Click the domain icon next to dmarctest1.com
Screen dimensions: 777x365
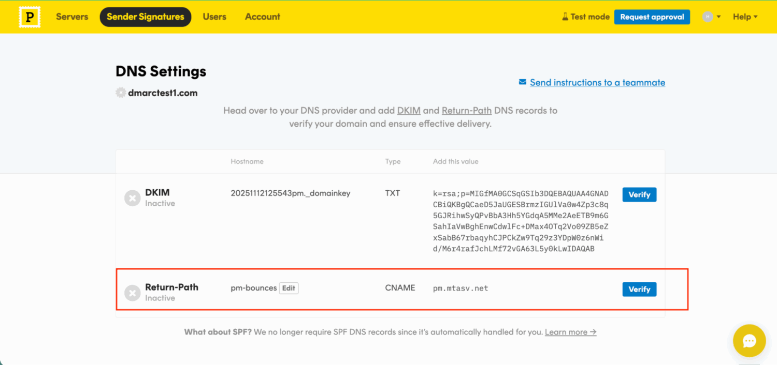[121, 93]
